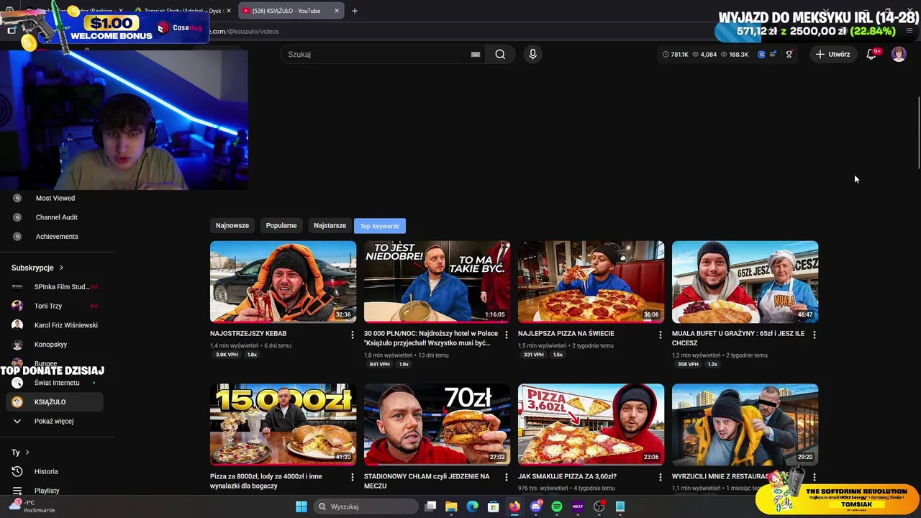Open Firefox in taskbar
The image size is (921, 518).
coord(514,506)
